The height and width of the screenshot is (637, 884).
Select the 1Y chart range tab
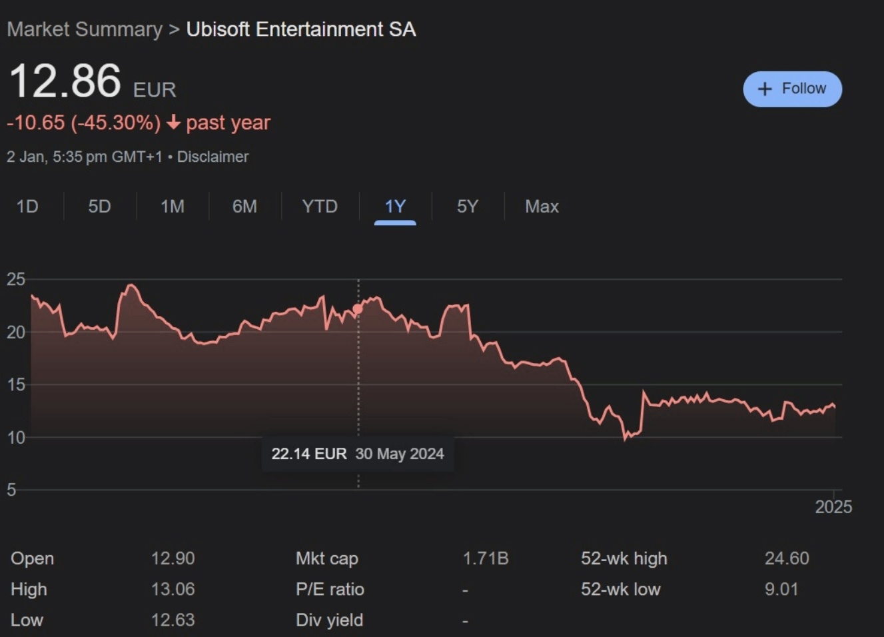(x=395, y=207)
